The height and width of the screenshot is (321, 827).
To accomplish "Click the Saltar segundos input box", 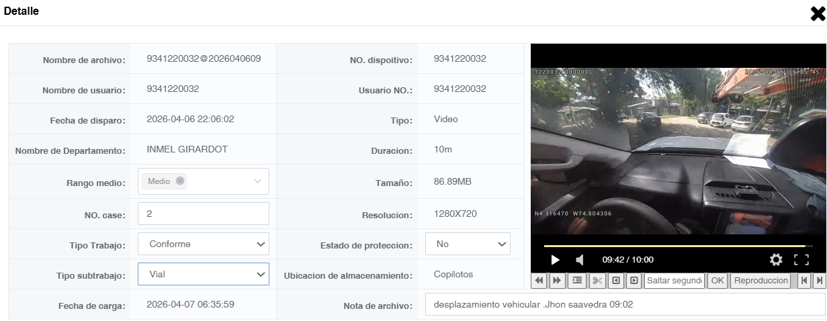I will point(674,280).
